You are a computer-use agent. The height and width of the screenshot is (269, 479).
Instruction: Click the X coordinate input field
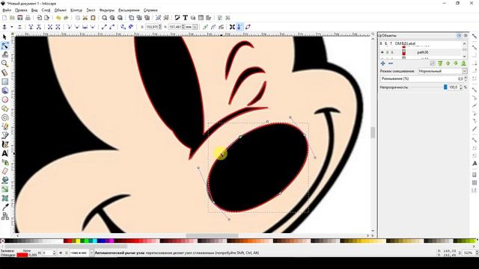point(152,27)
